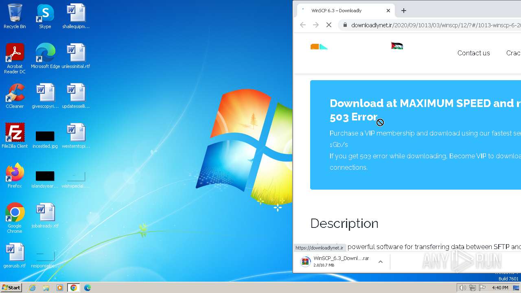Open Internet Explorer in the taskbar

32,288
